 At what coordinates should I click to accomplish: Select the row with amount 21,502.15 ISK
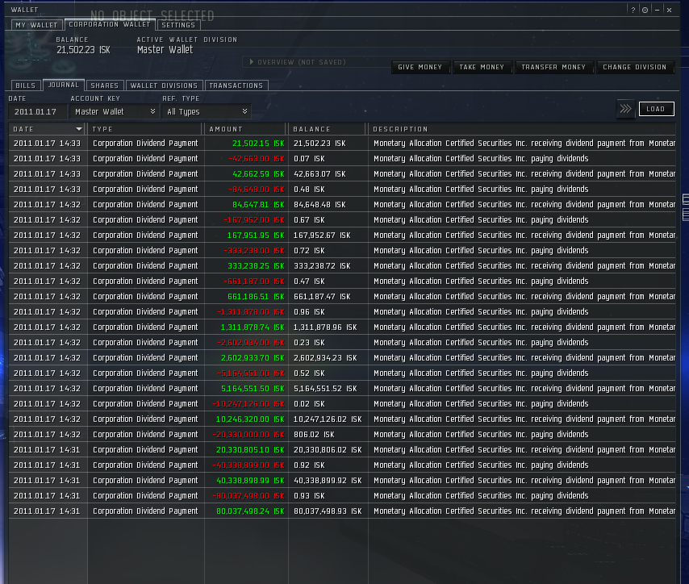point(342,144)
